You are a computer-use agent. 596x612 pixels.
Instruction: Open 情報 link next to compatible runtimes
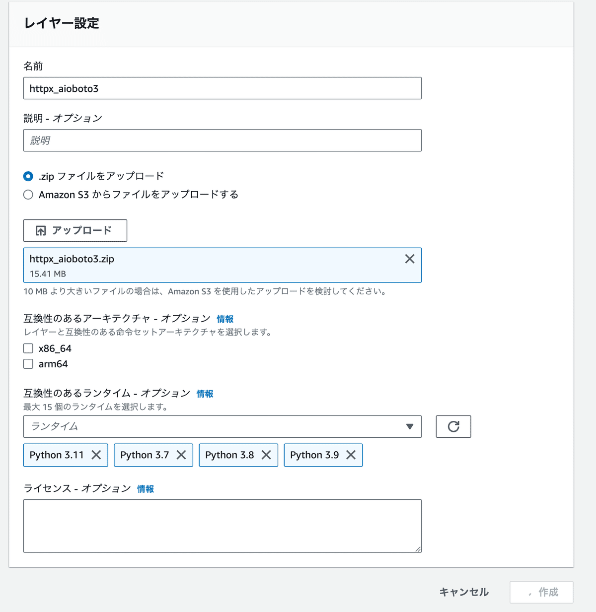[x=205, y=394]
